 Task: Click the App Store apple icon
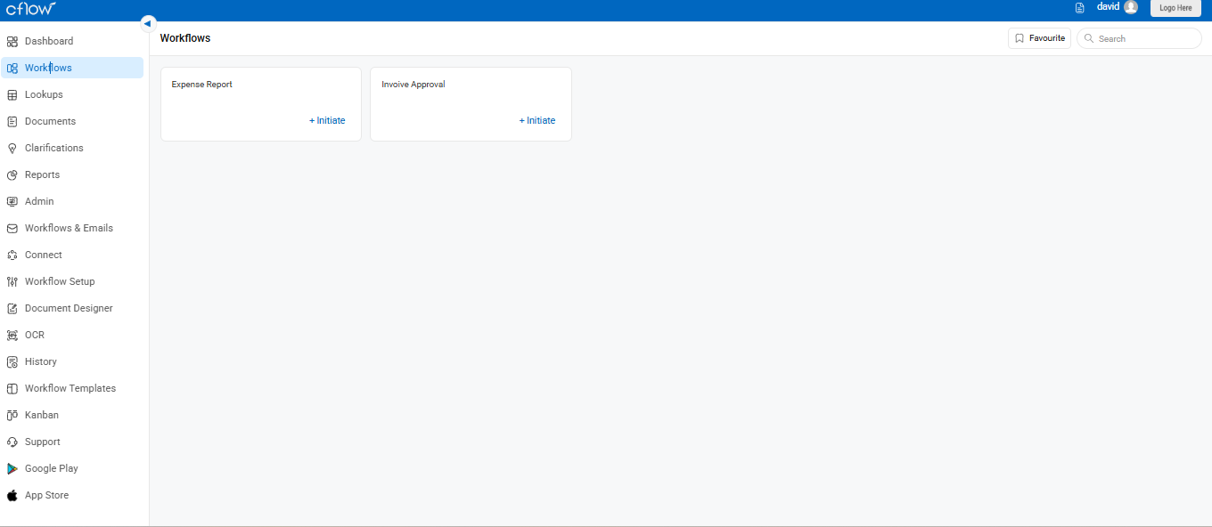click(x=12, y=495)
